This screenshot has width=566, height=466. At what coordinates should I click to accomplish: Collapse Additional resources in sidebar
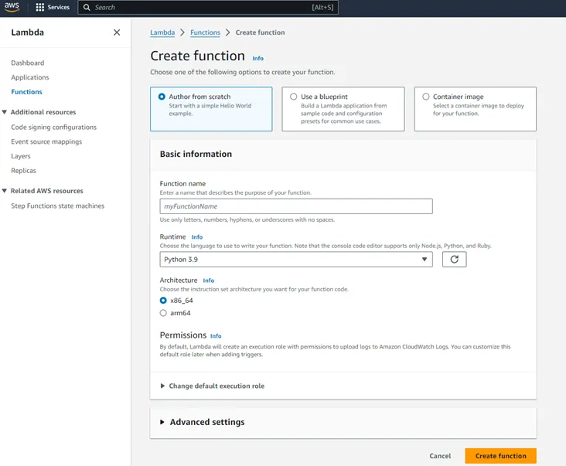5,112
